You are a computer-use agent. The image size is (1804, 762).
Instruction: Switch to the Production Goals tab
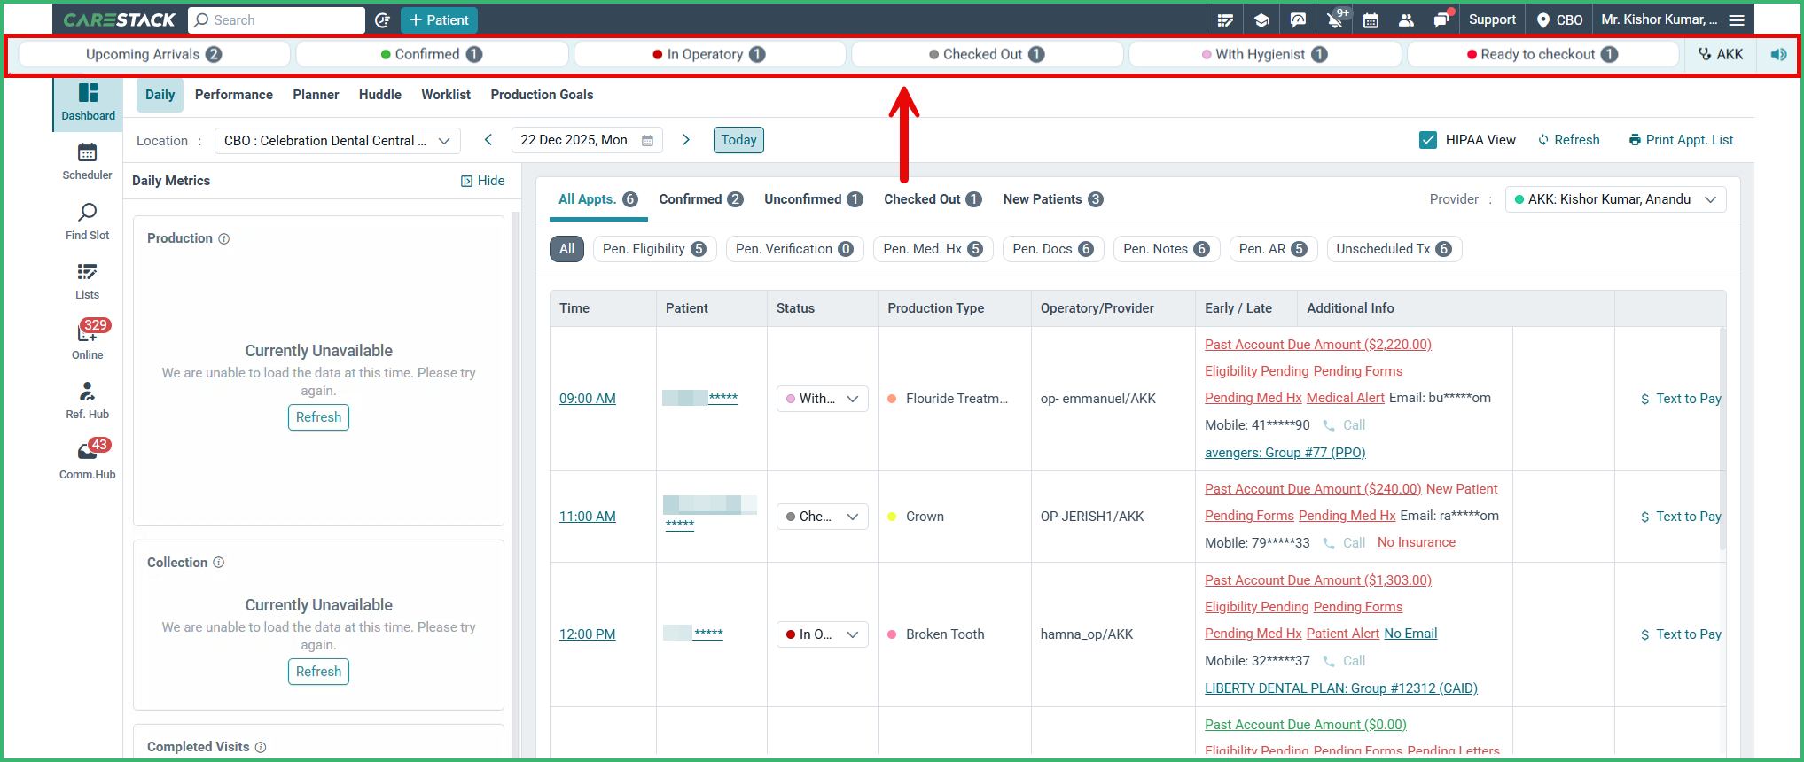click(x=542, y=95)
